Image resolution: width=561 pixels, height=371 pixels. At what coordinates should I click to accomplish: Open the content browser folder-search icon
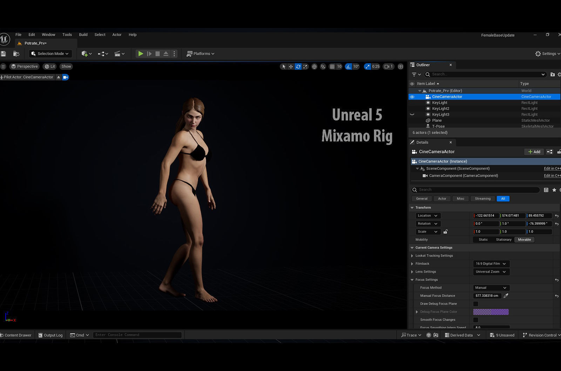click(x=16, y=54)
